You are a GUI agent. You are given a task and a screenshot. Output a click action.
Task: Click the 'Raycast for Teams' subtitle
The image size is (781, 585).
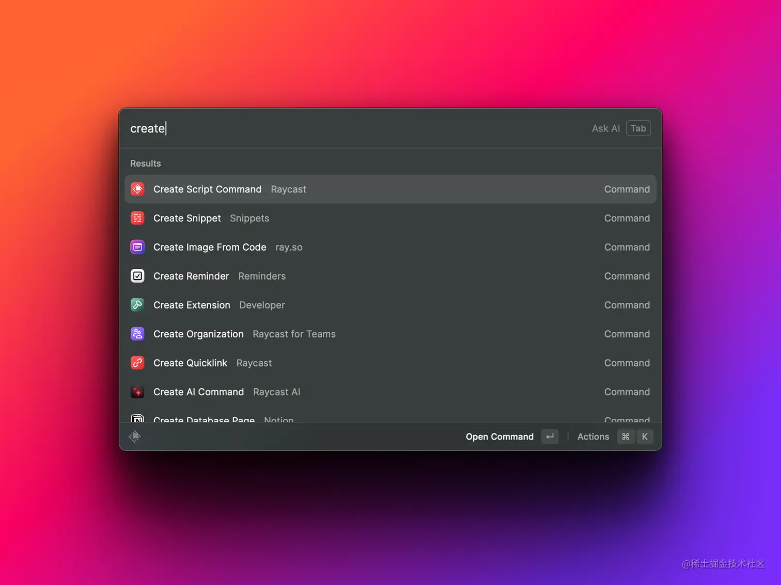click(x=294, y=334)
